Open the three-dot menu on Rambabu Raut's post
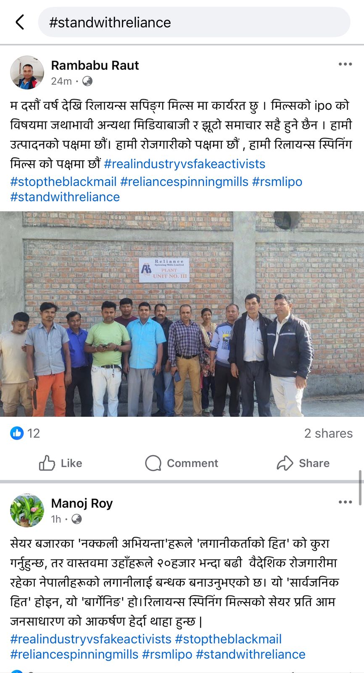 (345, 64)
